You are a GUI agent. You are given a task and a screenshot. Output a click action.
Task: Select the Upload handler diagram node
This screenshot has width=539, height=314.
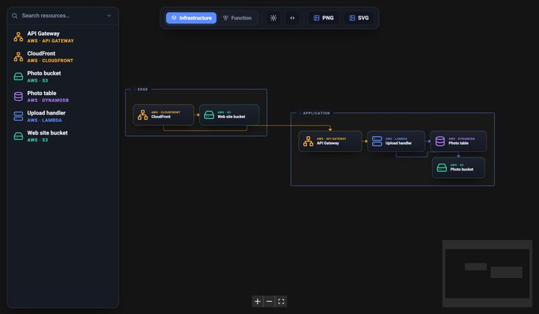396,141
